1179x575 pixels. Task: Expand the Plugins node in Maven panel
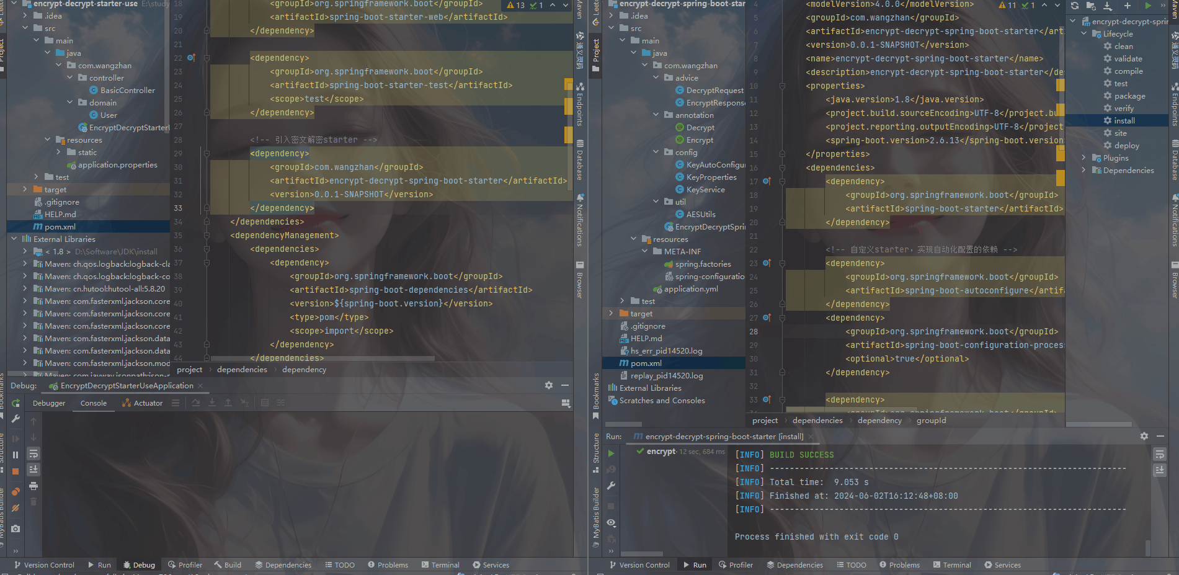(x=1084, y=158)
